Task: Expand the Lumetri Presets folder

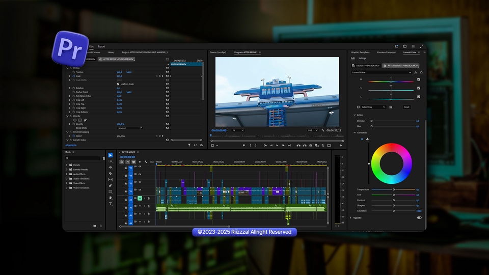Action: point(67,170)
